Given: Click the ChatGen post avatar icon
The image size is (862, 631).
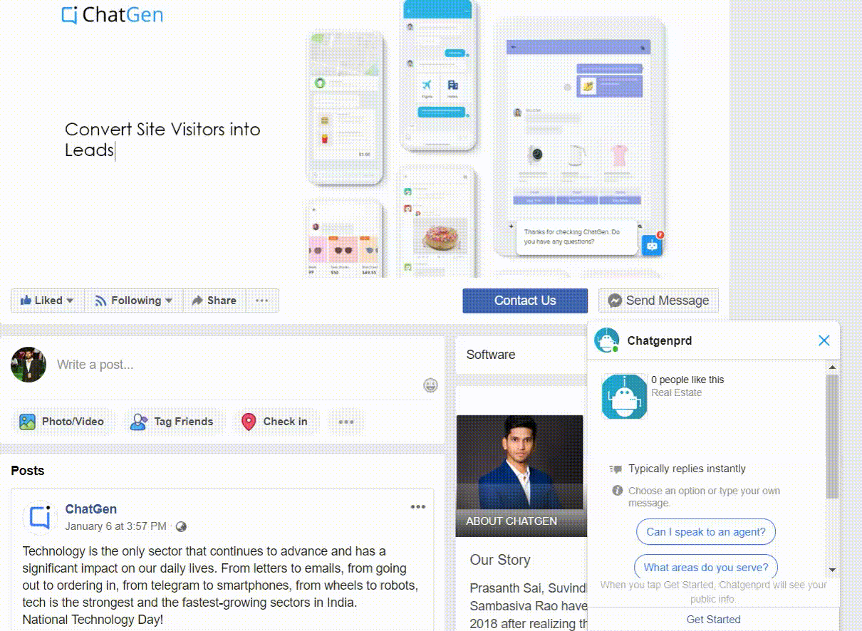Looking at the screenshot, I should click(40, 517).
